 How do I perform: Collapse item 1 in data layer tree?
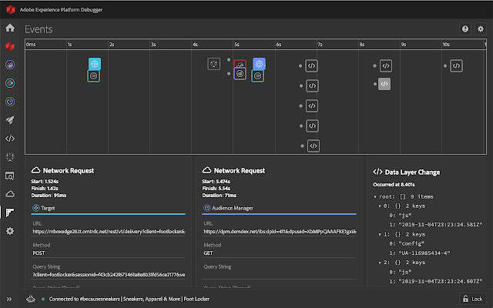(x=380, y=233)
